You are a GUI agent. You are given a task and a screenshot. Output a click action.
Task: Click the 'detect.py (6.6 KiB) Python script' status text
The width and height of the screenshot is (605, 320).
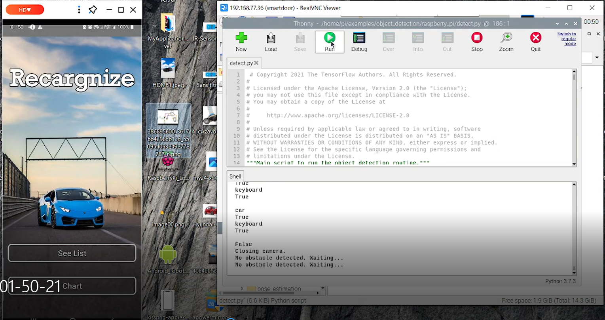click(x=262, y=301)
